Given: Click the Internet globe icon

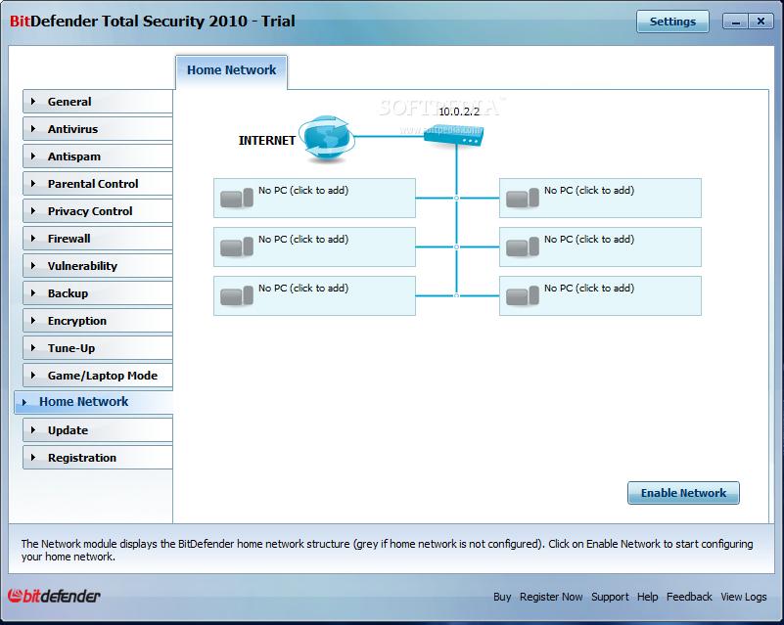Looking at the screenshot, I should tap(325, 138).
